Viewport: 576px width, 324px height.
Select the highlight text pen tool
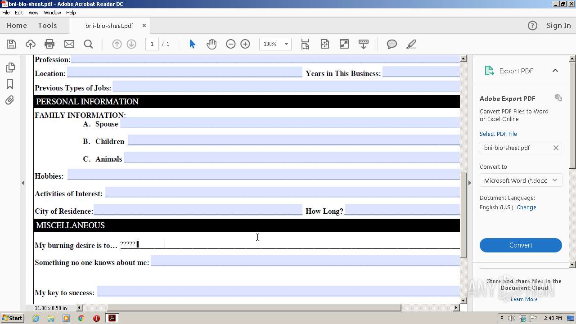click(411, 44)
